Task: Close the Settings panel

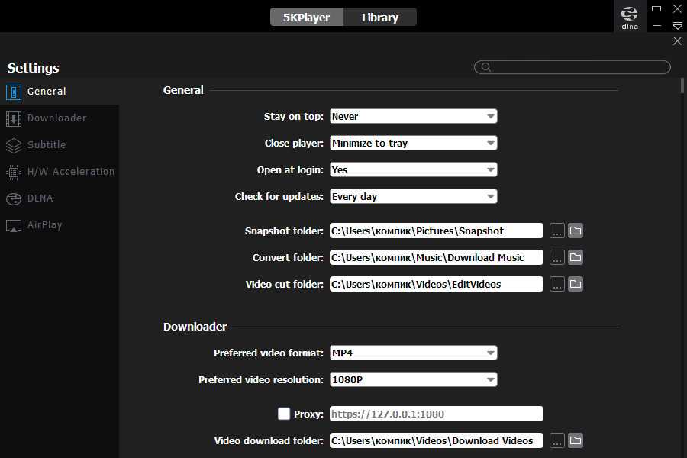Action: [x=677, y=41]
